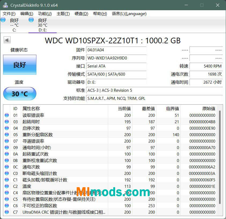
Task: Open the 帮助(H) menu
Action: [100, 14]
